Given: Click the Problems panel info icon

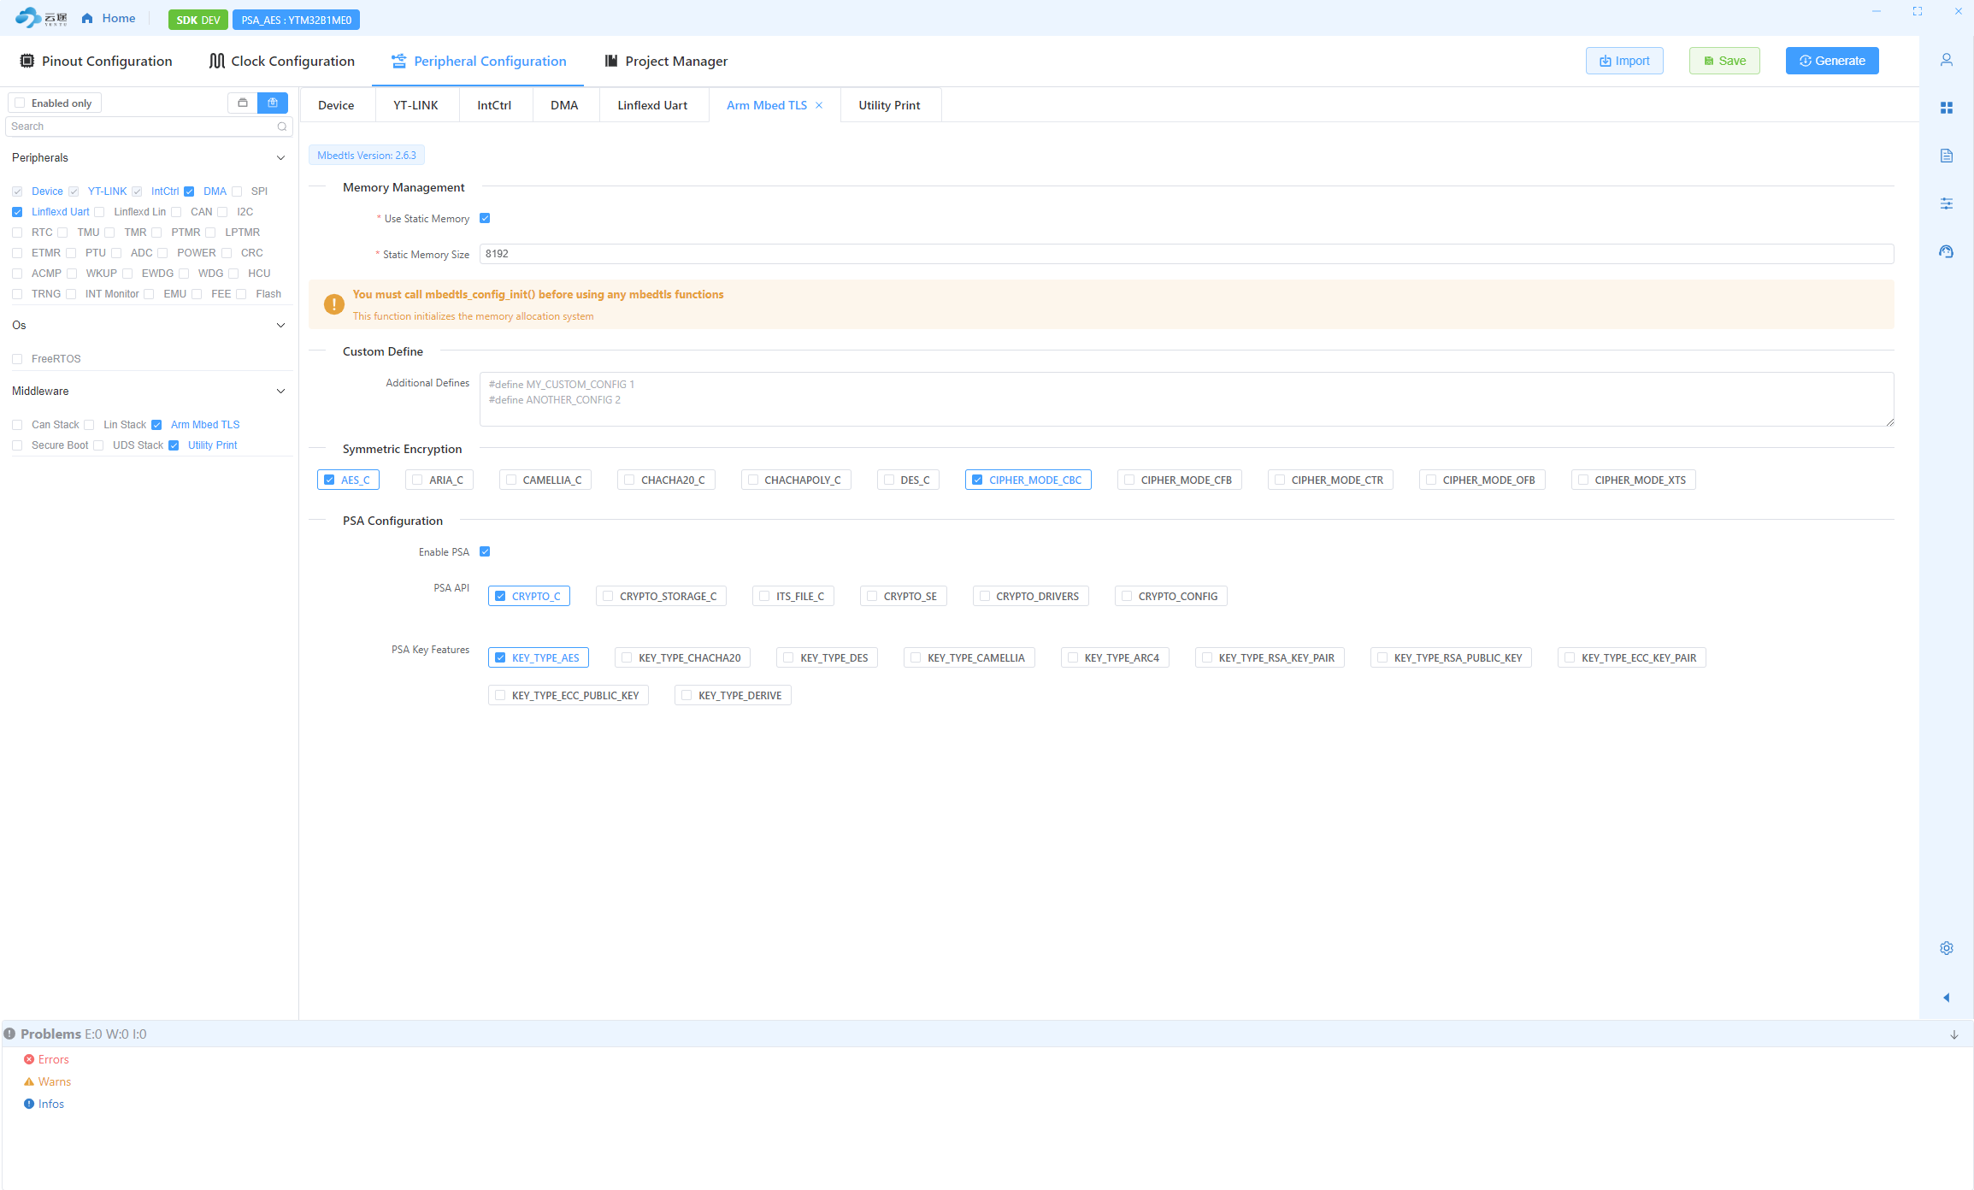Looking at the screenshot, I should coord(9,1034).
